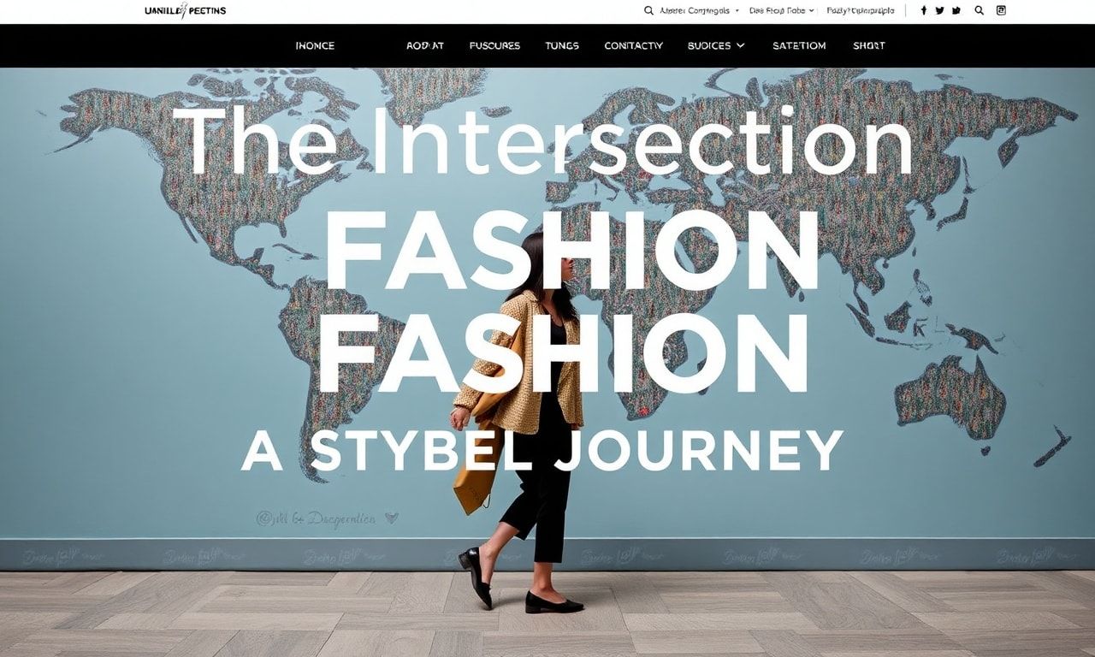Open the CONTACTIY page link
This screenshot has width=1095, height=657.
(633, 45)
